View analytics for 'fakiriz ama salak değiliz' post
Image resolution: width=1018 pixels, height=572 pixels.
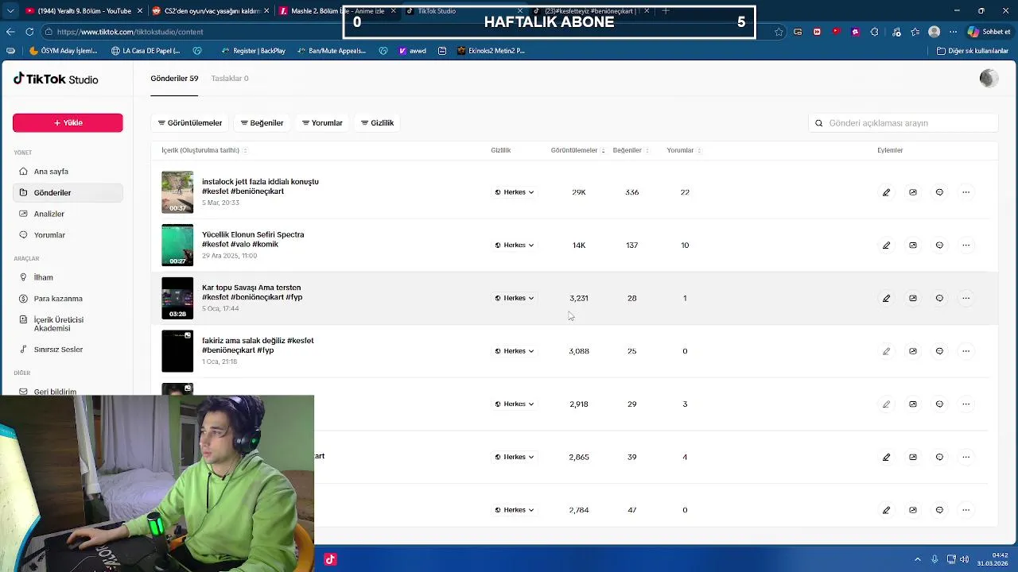tap(913, 351)
